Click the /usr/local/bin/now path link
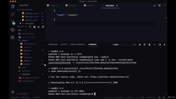This screenshot has height=99, width=176. (59, 63)
